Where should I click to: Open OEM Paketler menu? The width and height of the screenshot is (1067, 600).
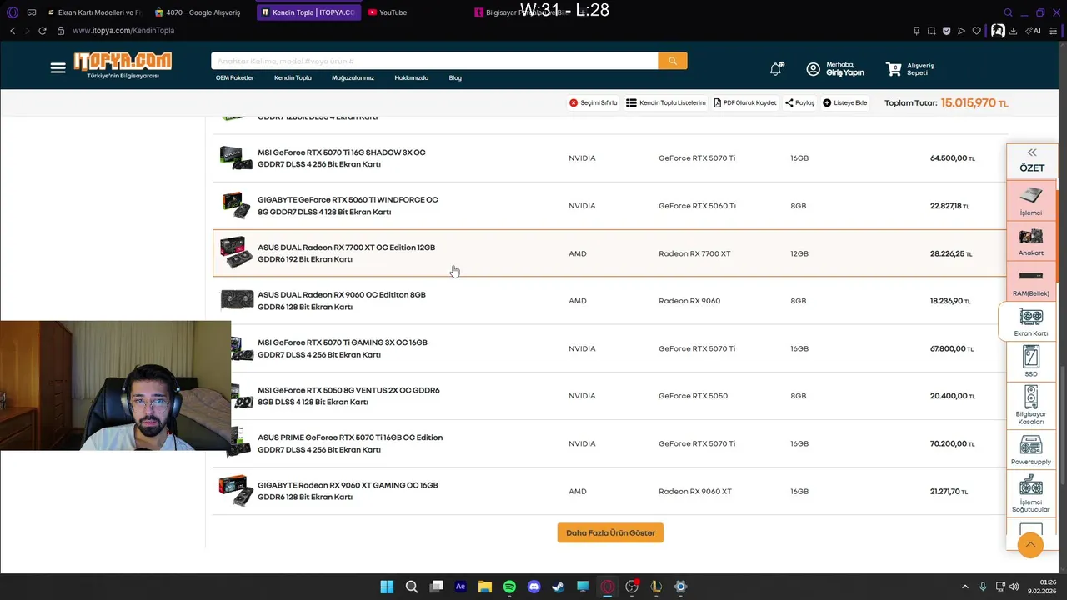[234, 77]
